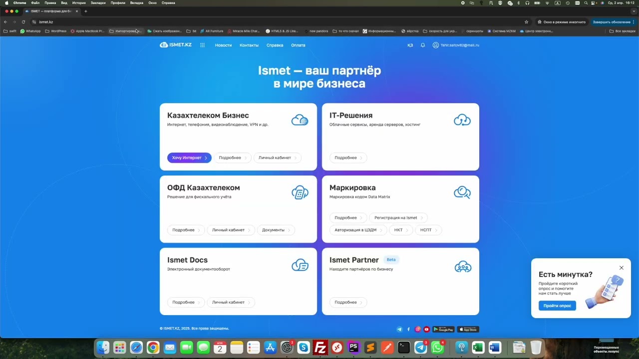Image resolution: width=639 pixels, height=359 pixels.
Task: Open the YouTube footer icon
Action: 426,329
